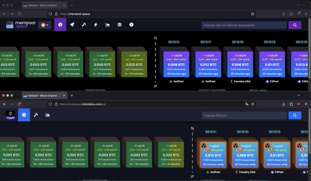The height and width of the screenshot is (181, 311).
Task: Bookmark kilombino page with star icon
Action: 252,104
